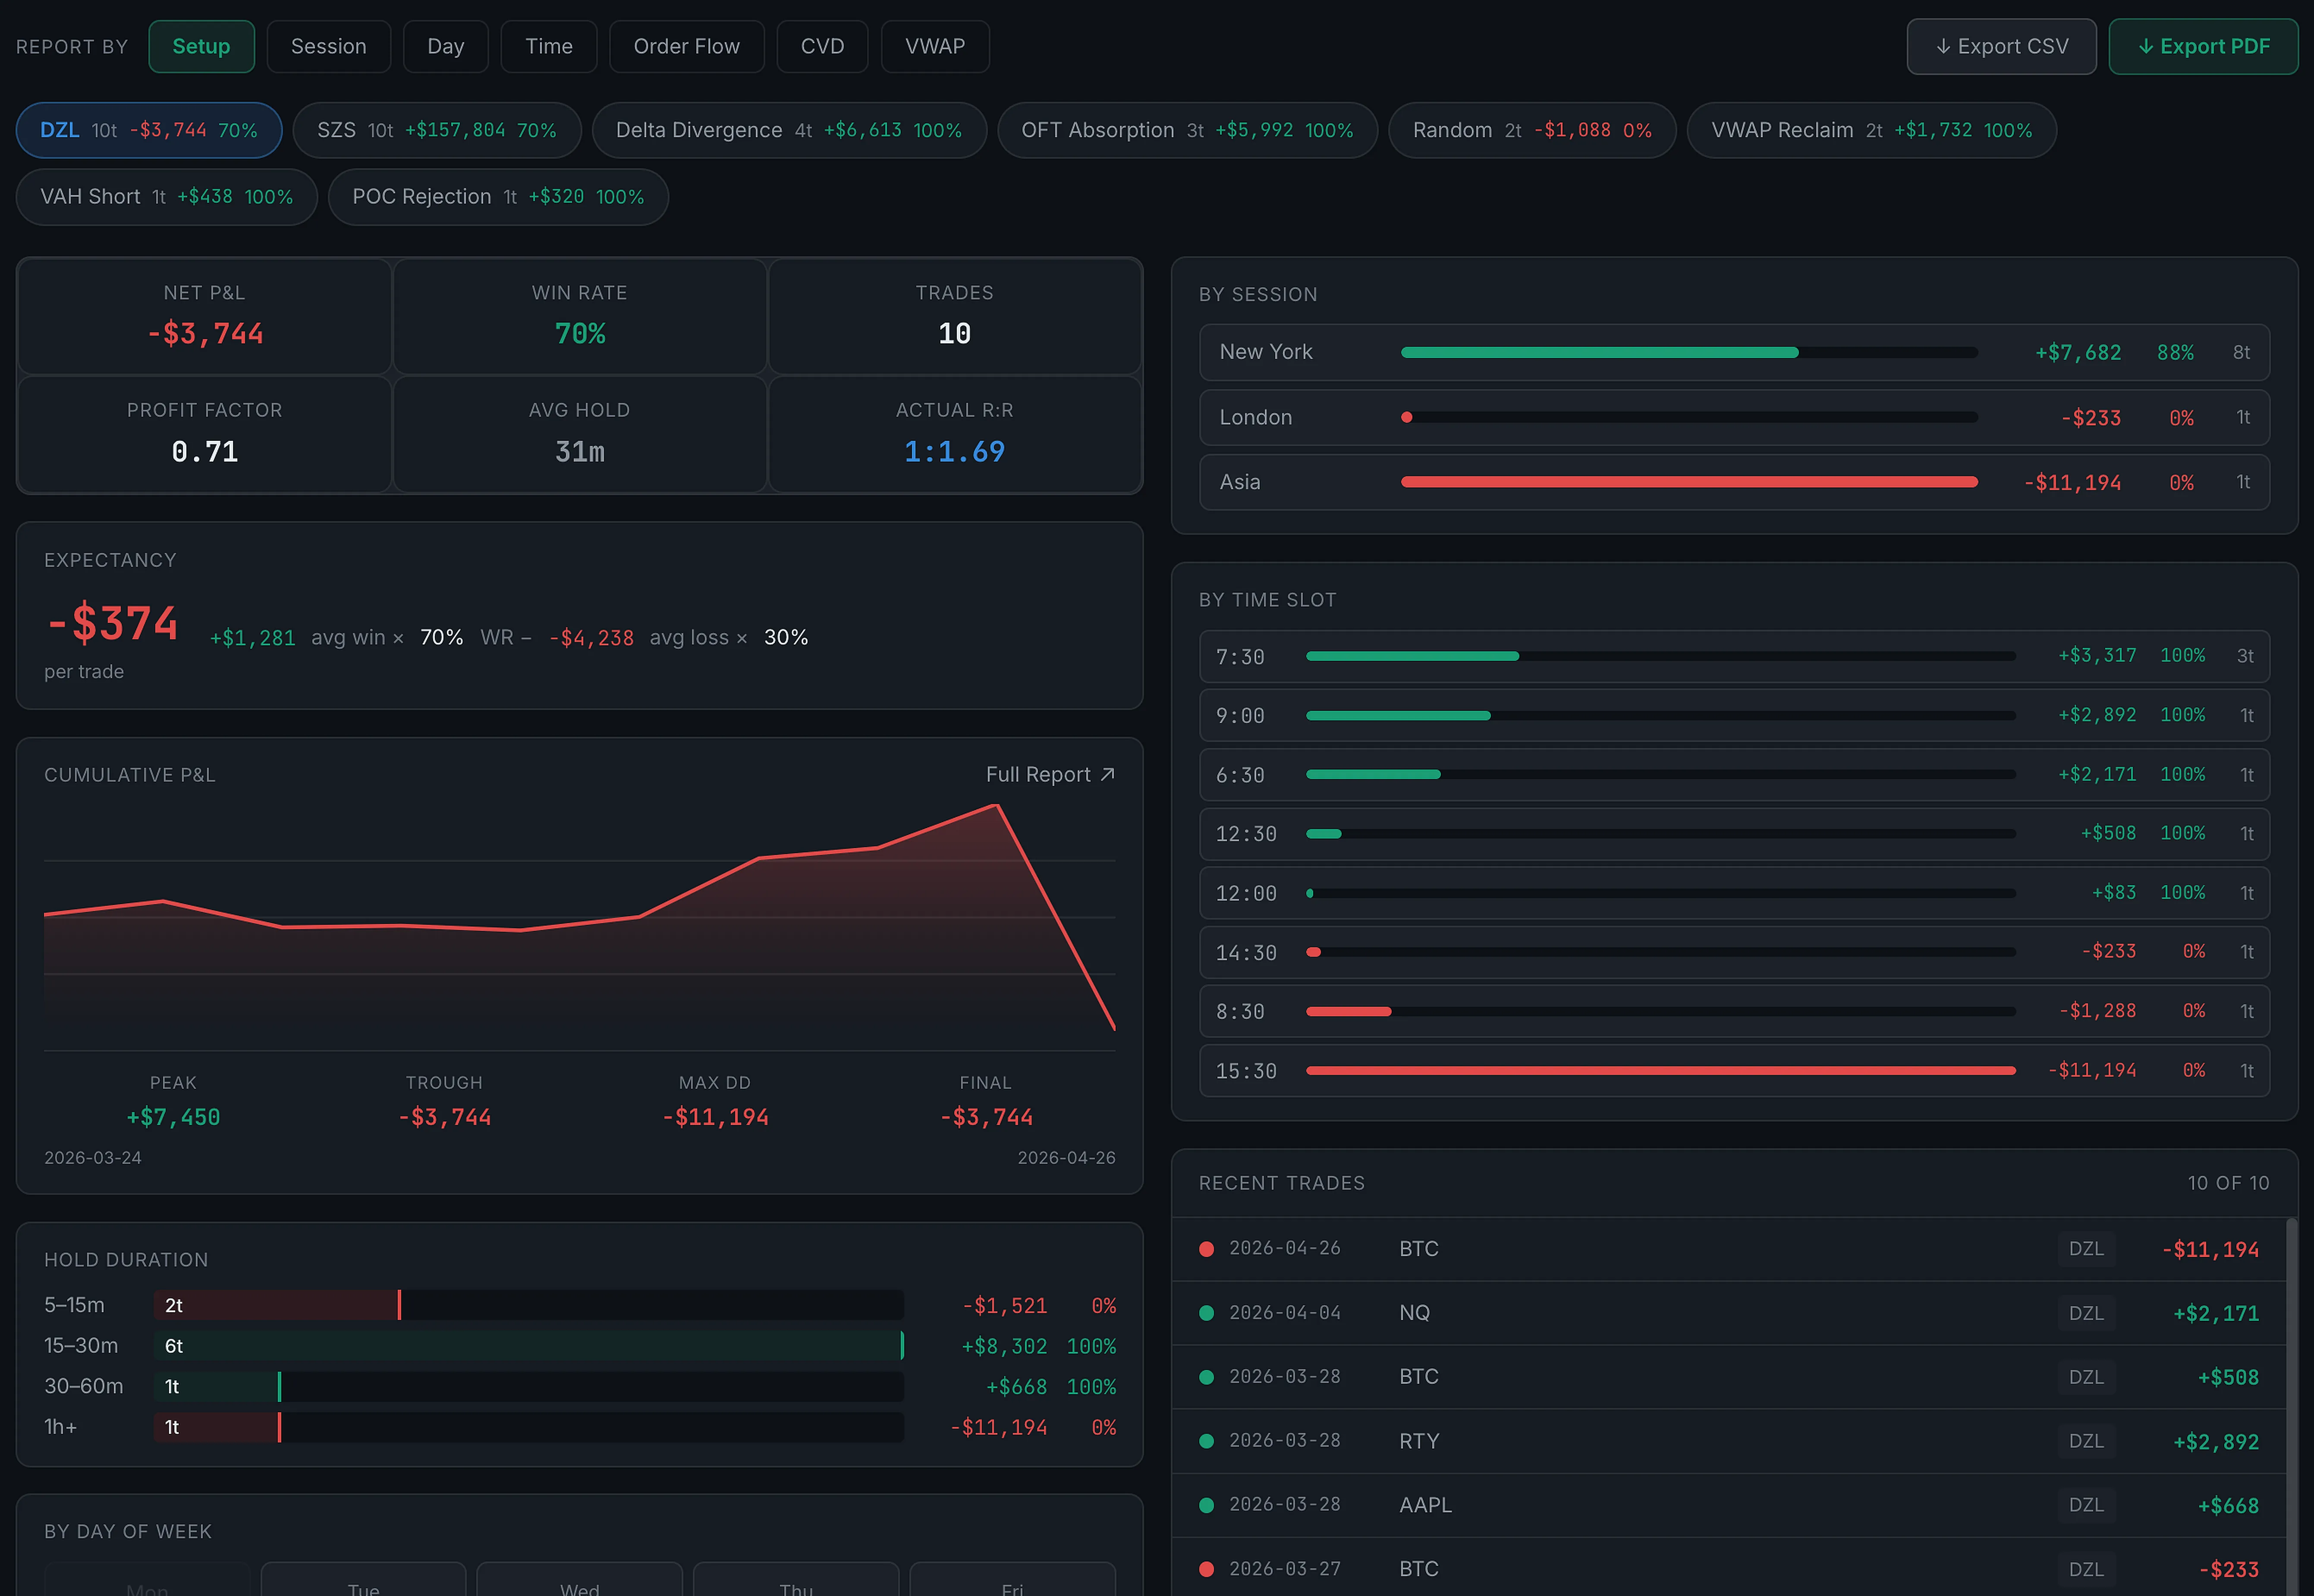
Task: Click the 1h+ hold duration bar
Action: [x=529, y=1427]
